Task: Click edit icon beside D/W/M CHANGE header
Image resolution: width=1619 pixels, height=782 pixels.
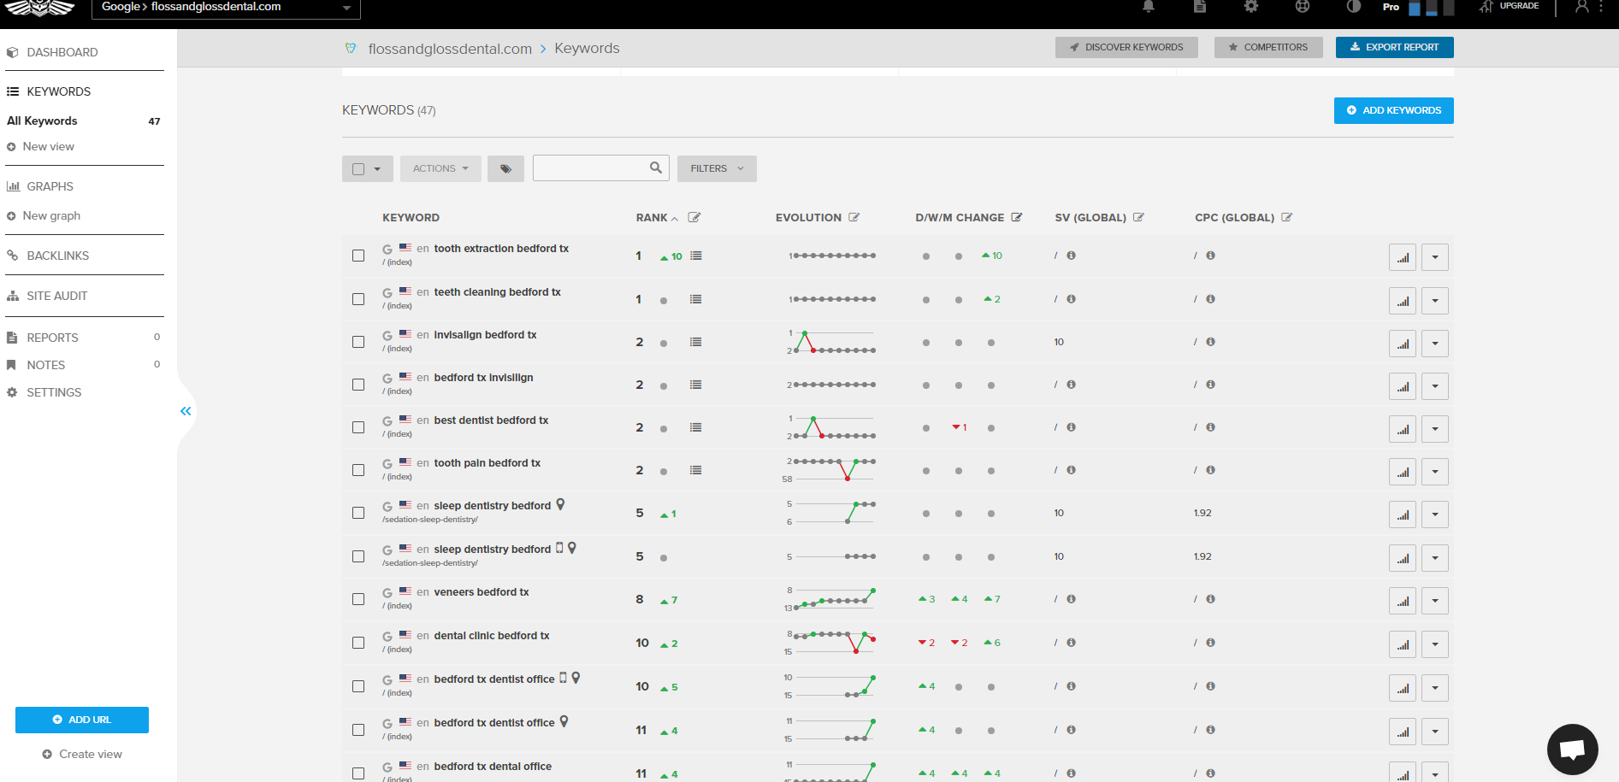Action: pos(1017,217)
